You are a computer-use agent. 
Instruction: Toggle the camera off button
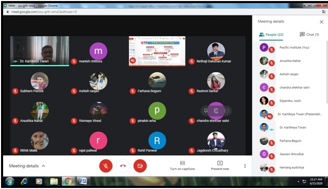[140, 166]
